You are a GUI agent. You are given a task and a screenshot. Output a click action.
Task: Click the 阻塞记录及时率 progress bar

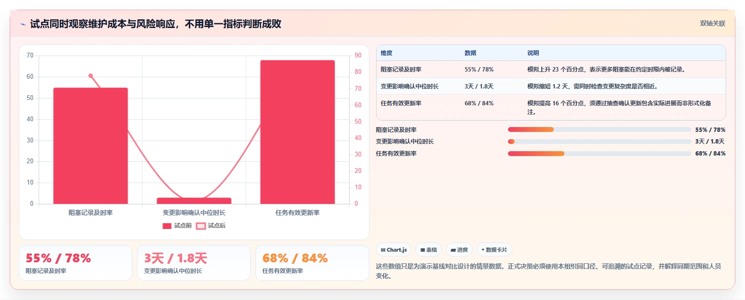600,129
